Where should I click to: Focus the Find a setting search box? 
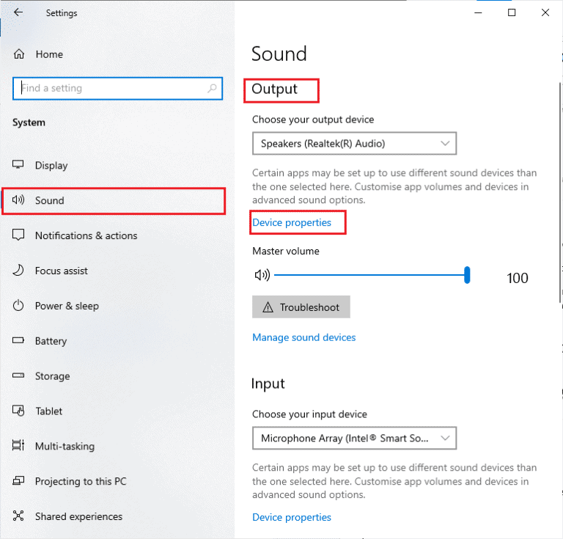(x=110, y=89)
